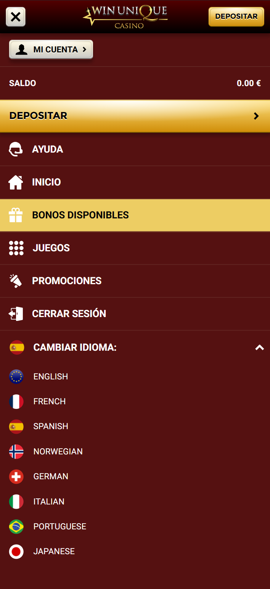Click the Norwegian flag icon

tap(16, 452)
